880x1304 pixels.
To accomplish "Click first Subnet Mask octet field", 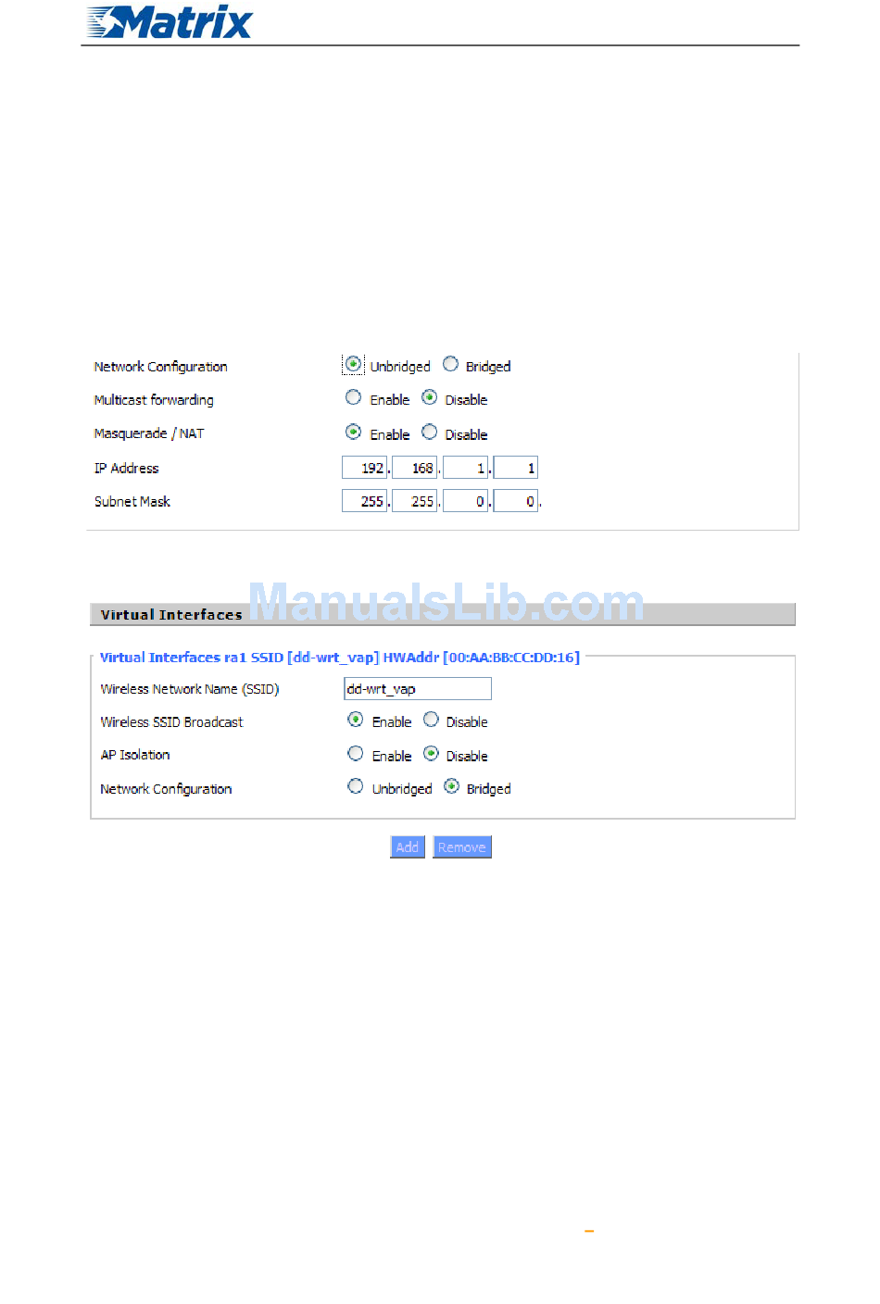I will tap(364, 501).
